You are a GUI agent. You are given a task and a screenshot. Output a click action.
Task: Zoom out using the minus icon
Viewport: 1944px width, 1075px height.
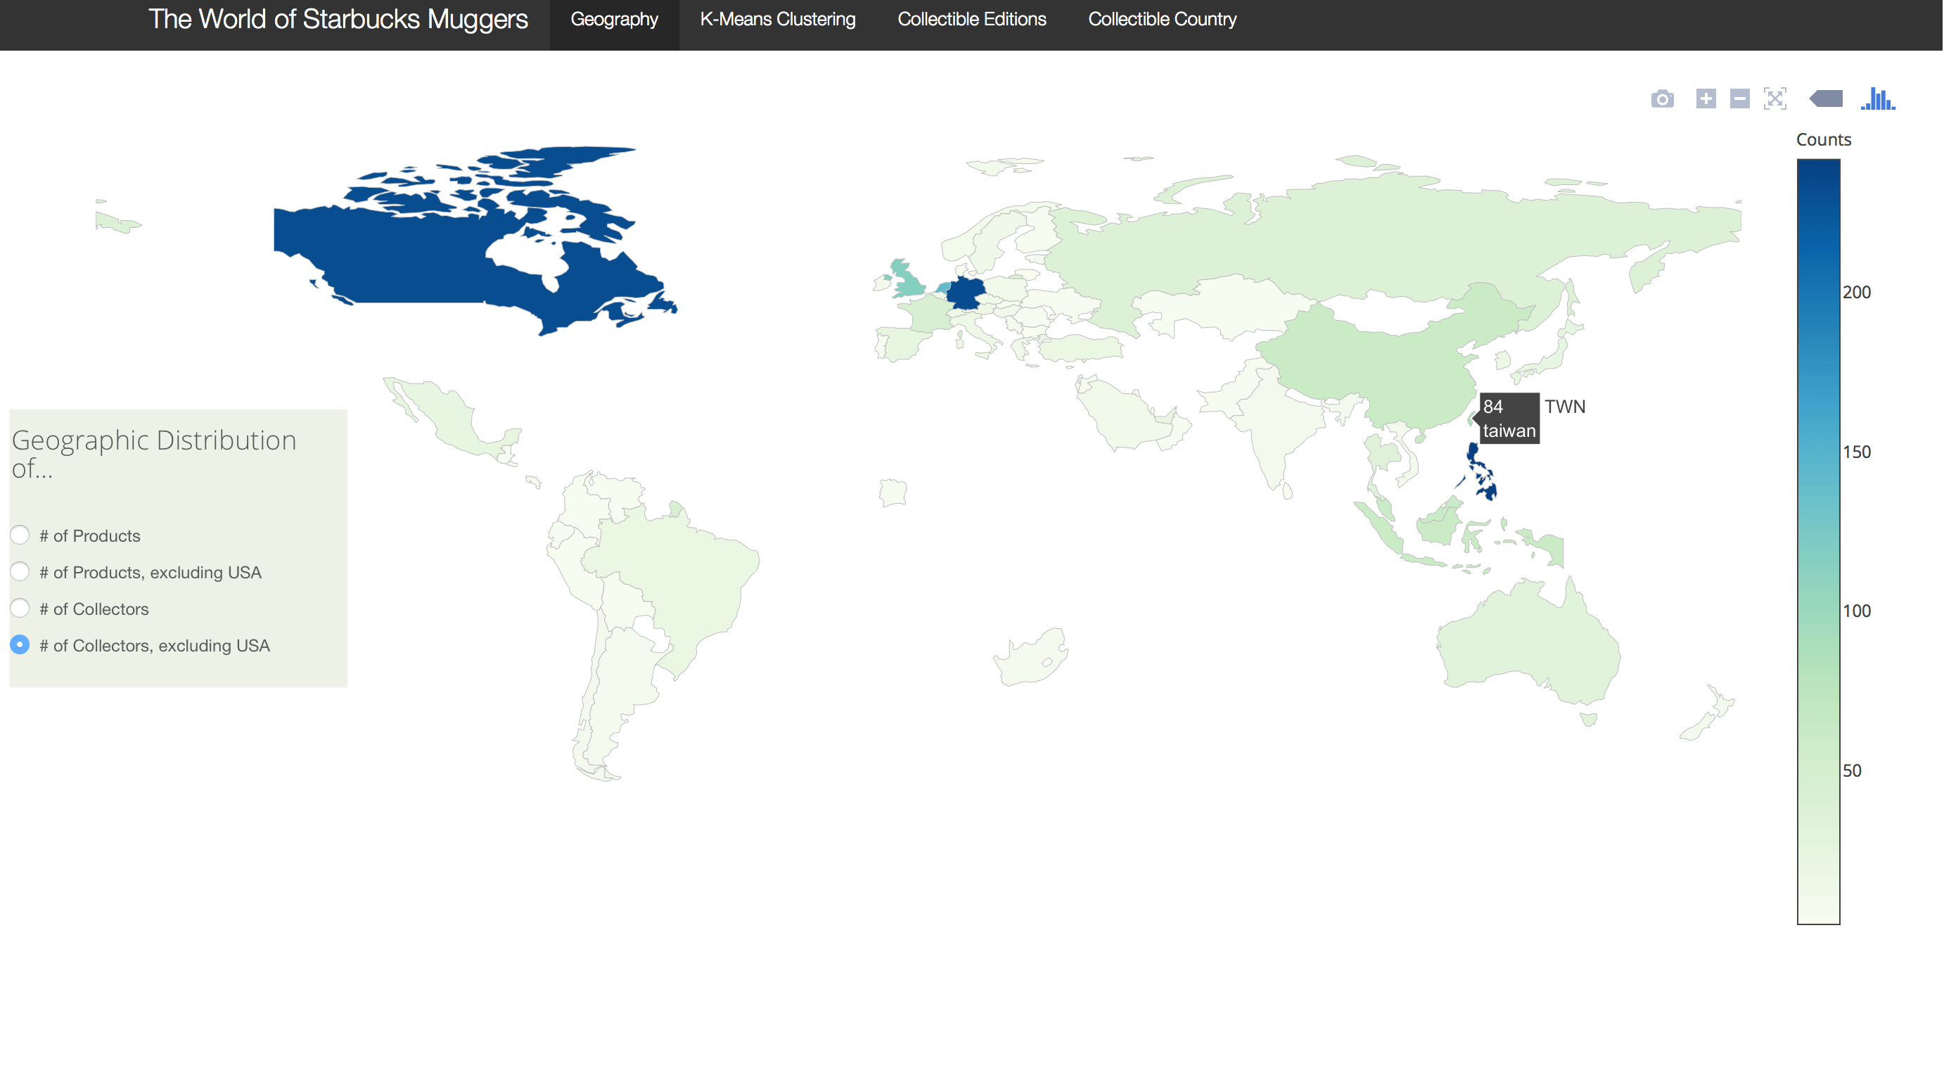1739,99
